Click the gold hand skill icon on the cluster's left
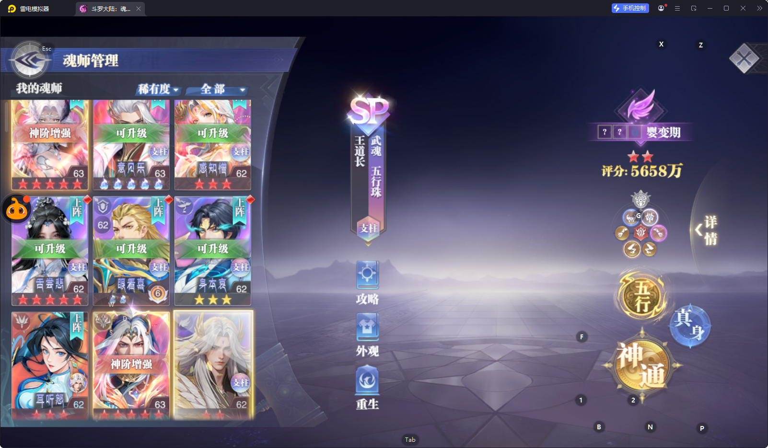This screenshot has height=448, width=768. click(622, 233)
